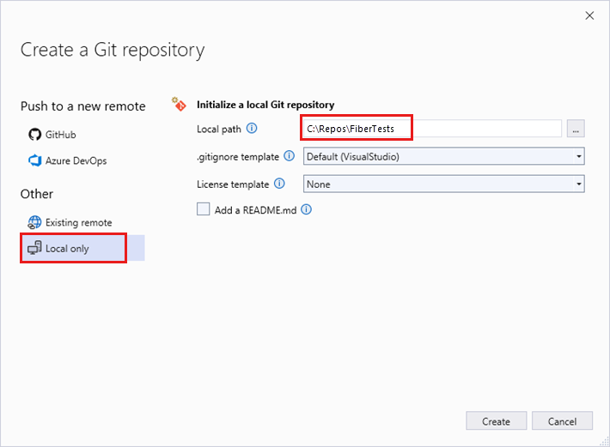
Task: Click the Azure DevOps logo icon
Action: pos(34,160)
